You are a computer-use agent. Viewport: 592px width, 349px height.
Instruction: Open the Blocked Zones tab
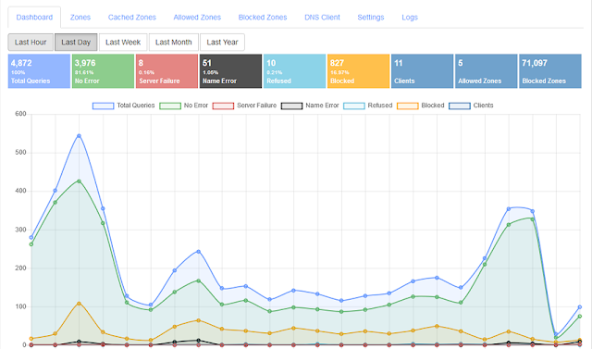(263, 18)
